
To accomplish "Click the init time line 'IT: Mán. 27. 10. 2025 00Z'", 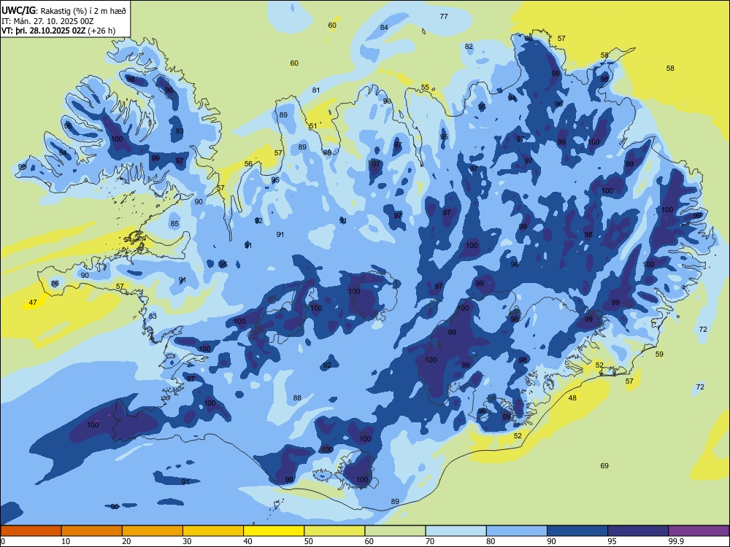I will pos(47,21).
